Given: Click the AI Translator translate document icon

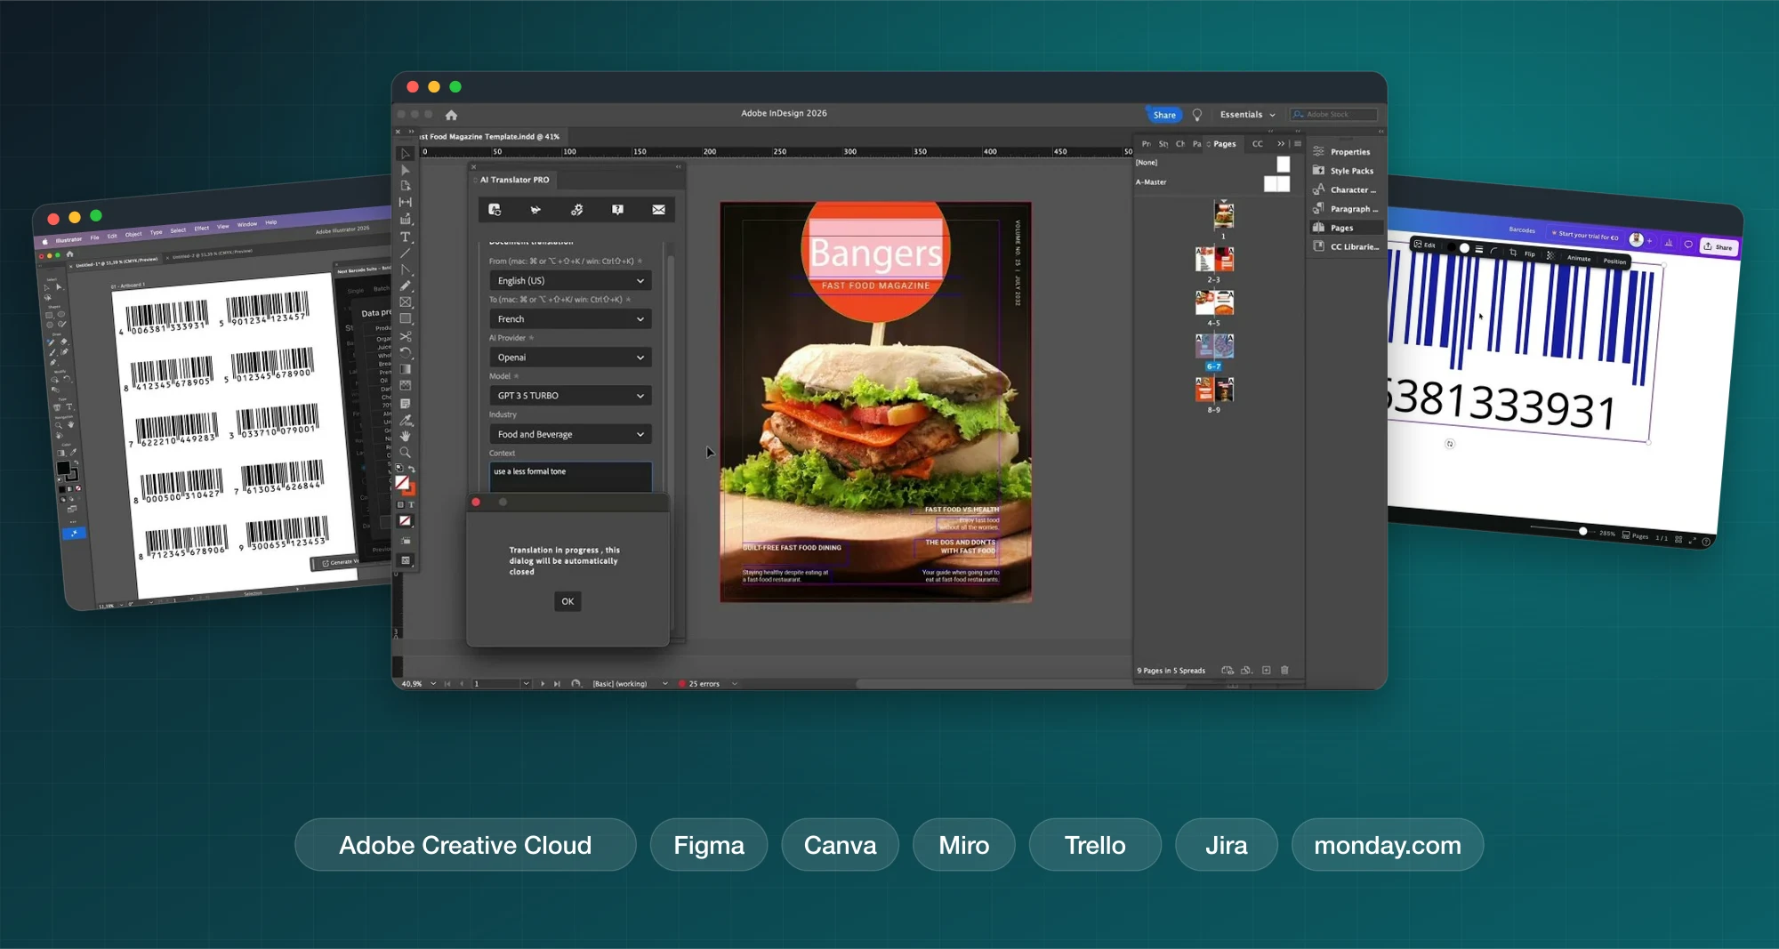Looking at the screenshot, I should (495, 210).
